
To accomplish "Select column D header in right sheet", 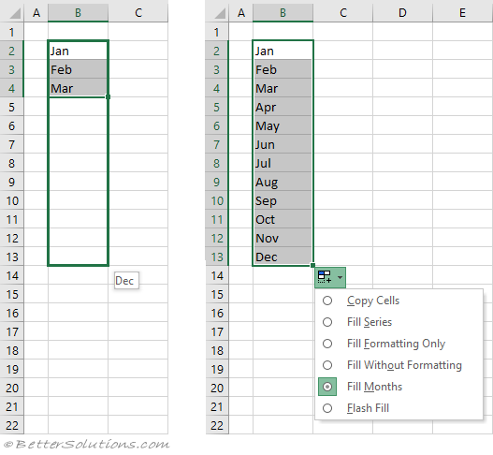I will point(402,12).
